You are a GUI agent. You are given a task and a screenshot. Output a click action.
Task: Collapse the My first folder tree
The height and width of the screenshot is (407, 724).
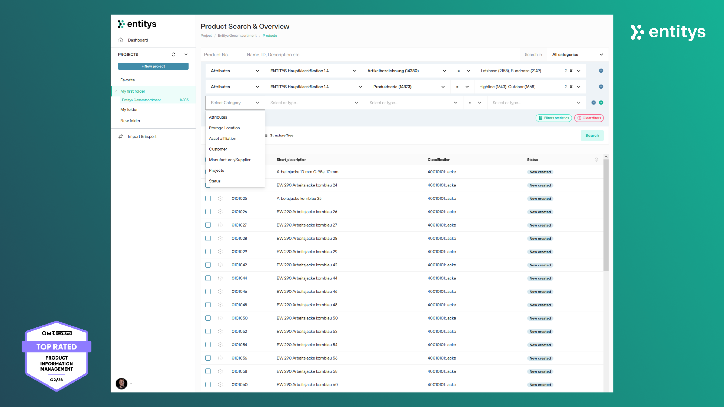pyautogui.click(x=116, y=91)
